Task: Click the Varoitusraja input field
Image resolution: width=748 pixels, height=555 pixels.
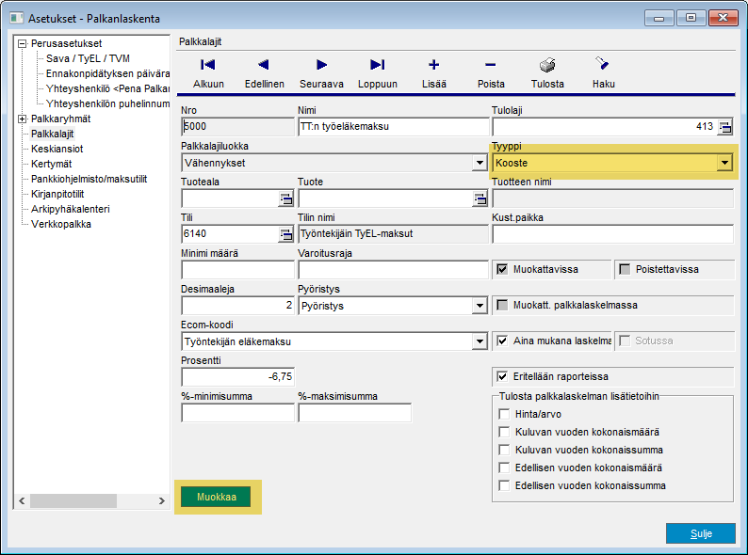Action: point(394,270)
